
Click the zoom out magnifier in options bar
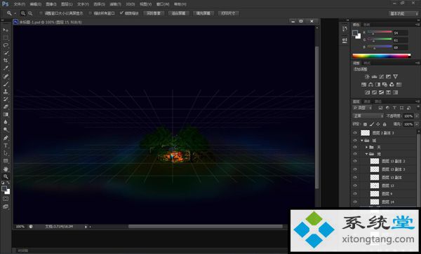(30, 13)
